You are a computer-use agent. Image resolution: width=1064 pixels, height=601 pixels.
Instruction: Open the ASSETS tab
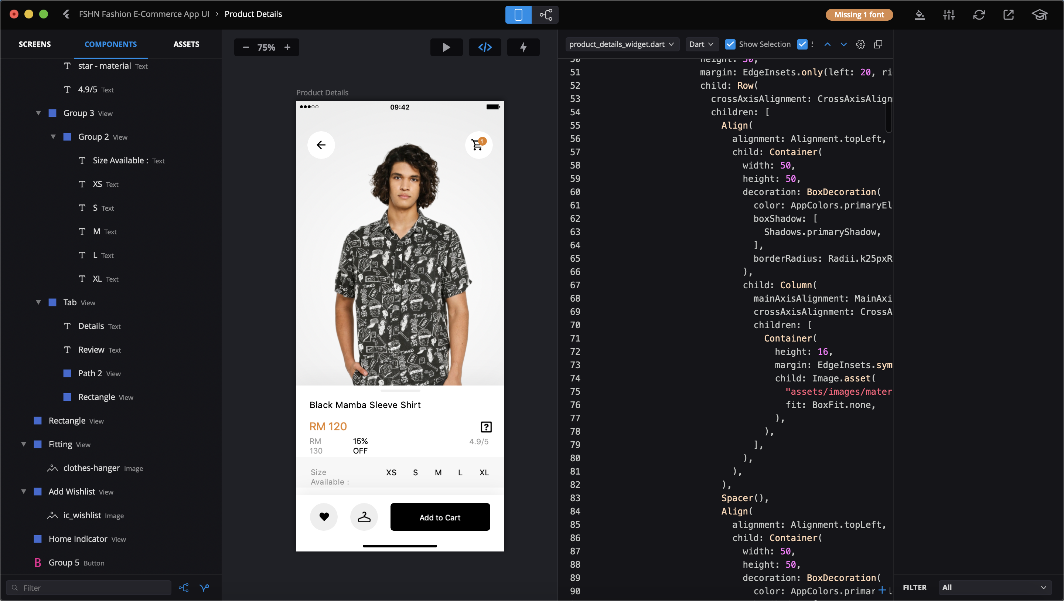click(x=186, y=44)
